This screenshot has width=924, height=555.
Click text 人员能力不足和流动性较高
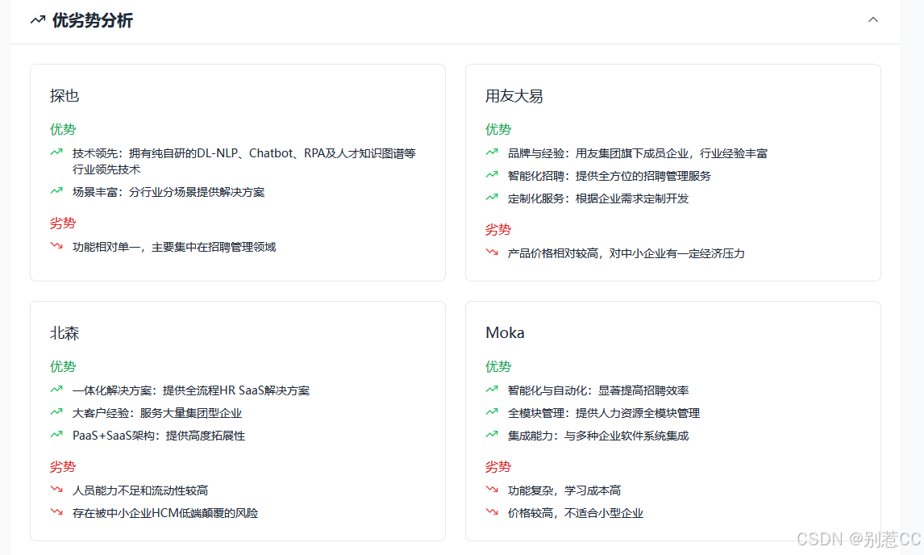click(x=140, y=490)
